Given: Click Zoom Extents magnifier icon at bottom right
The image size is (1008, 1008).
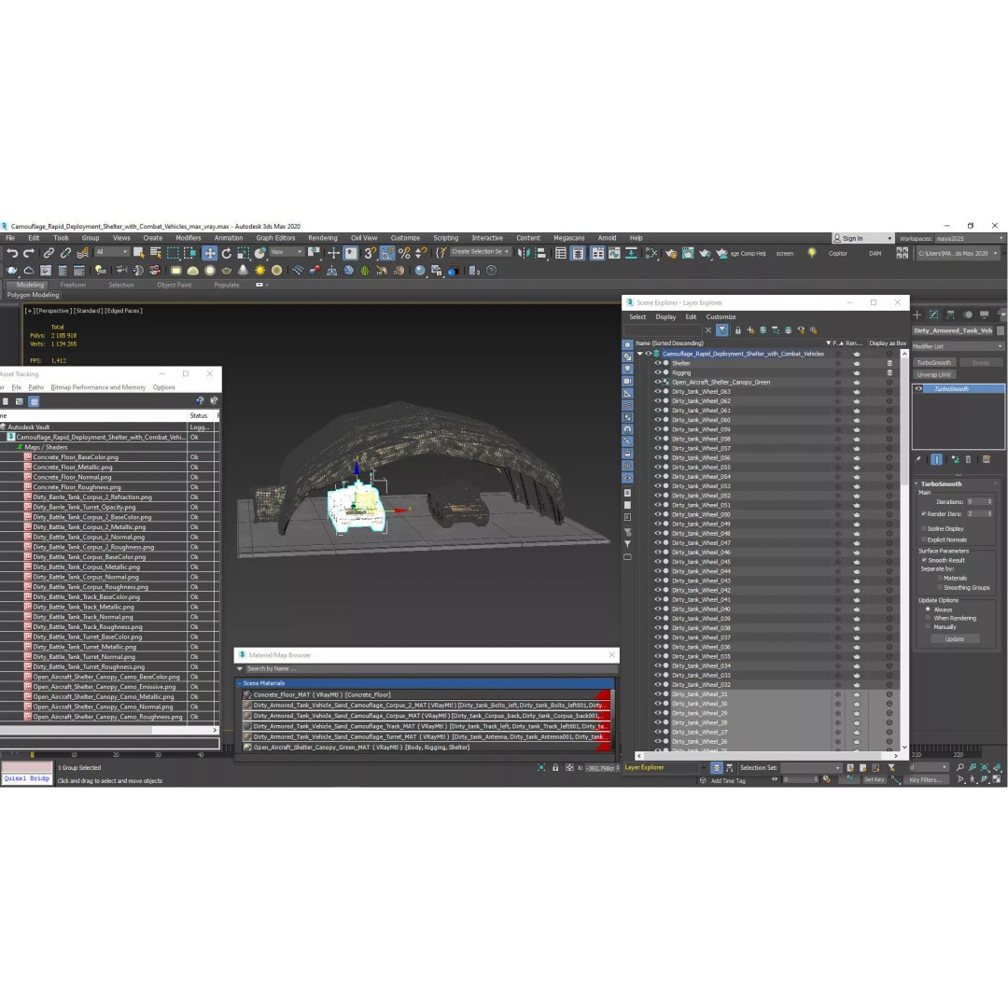Looking at the screenshot, I should coord(959,767).
